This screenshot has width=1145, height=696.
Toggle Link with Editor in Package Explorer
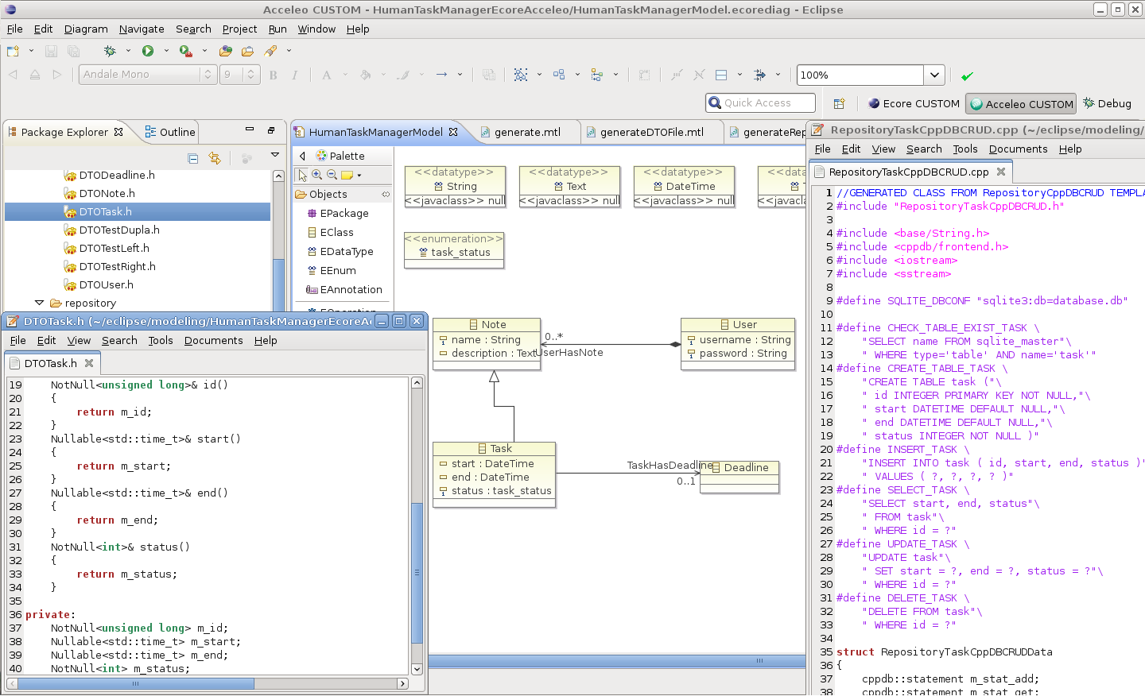tap(214, 158)
